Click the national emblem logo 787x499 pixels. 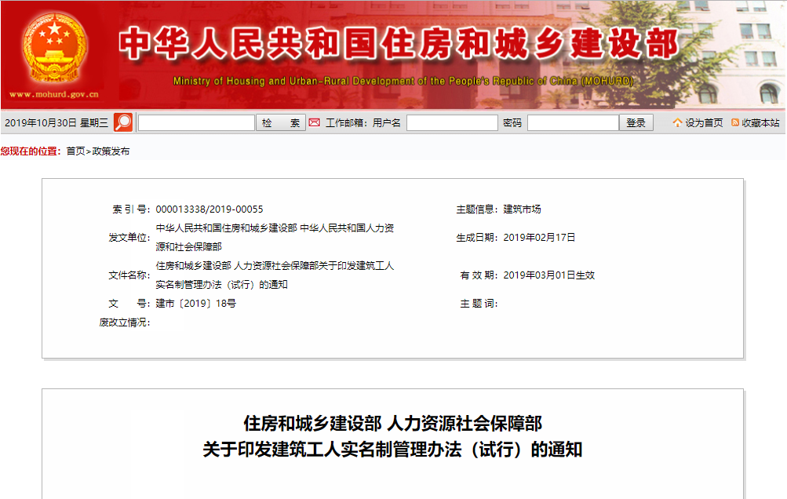pyautogui.click(x=54, y=49)
